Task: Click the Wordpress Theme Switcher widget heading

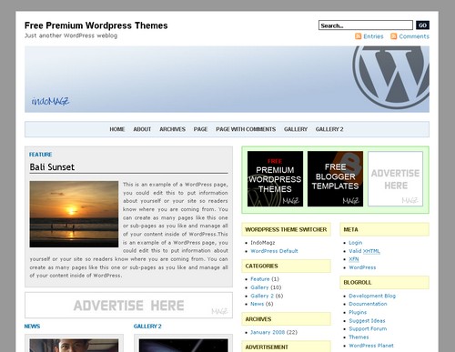Action: 286,229
